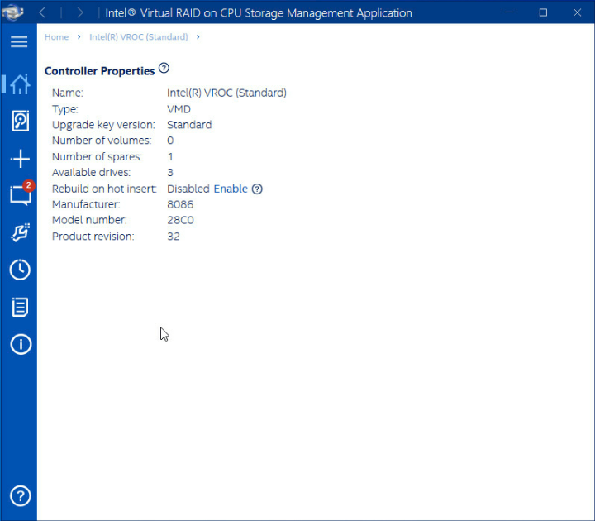The width and height of the screenshot is (595, 521).
Task: Navigate back using the left arrow
Action: [x=42, y=12]
